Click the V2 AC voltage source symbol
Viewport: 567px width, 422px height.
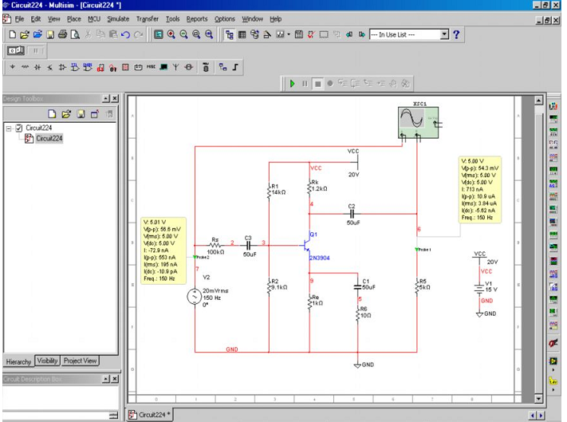click(x=195, y=297)
